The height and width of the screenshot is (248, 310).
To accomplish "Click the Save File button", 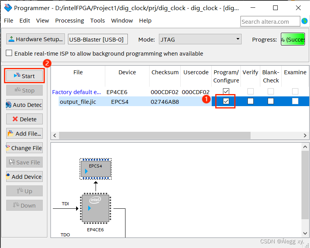I will coord(24,162).
